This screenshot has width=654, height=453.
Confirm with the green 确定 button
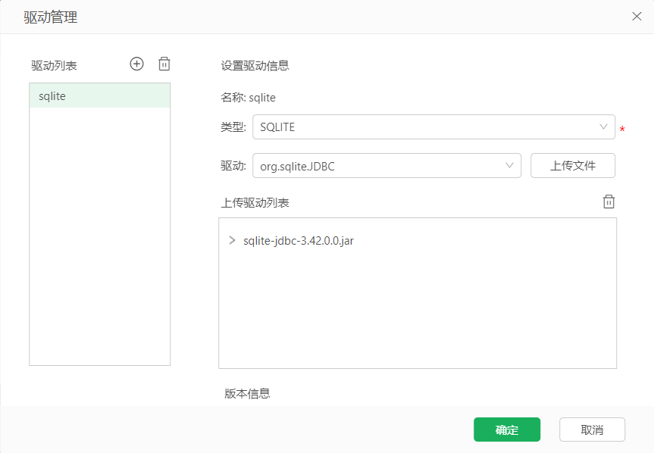[x=507, y=430]
